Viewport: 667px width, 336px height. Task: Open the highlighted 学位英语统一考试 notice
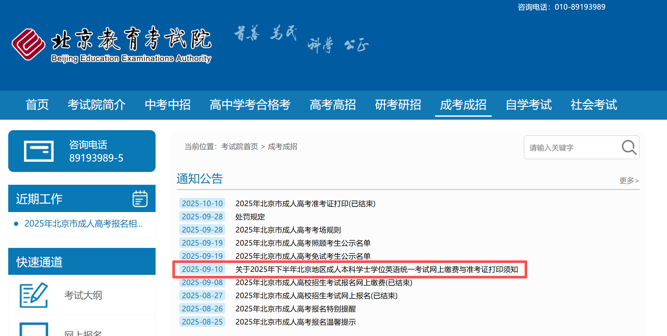click(x=377, y=269)
